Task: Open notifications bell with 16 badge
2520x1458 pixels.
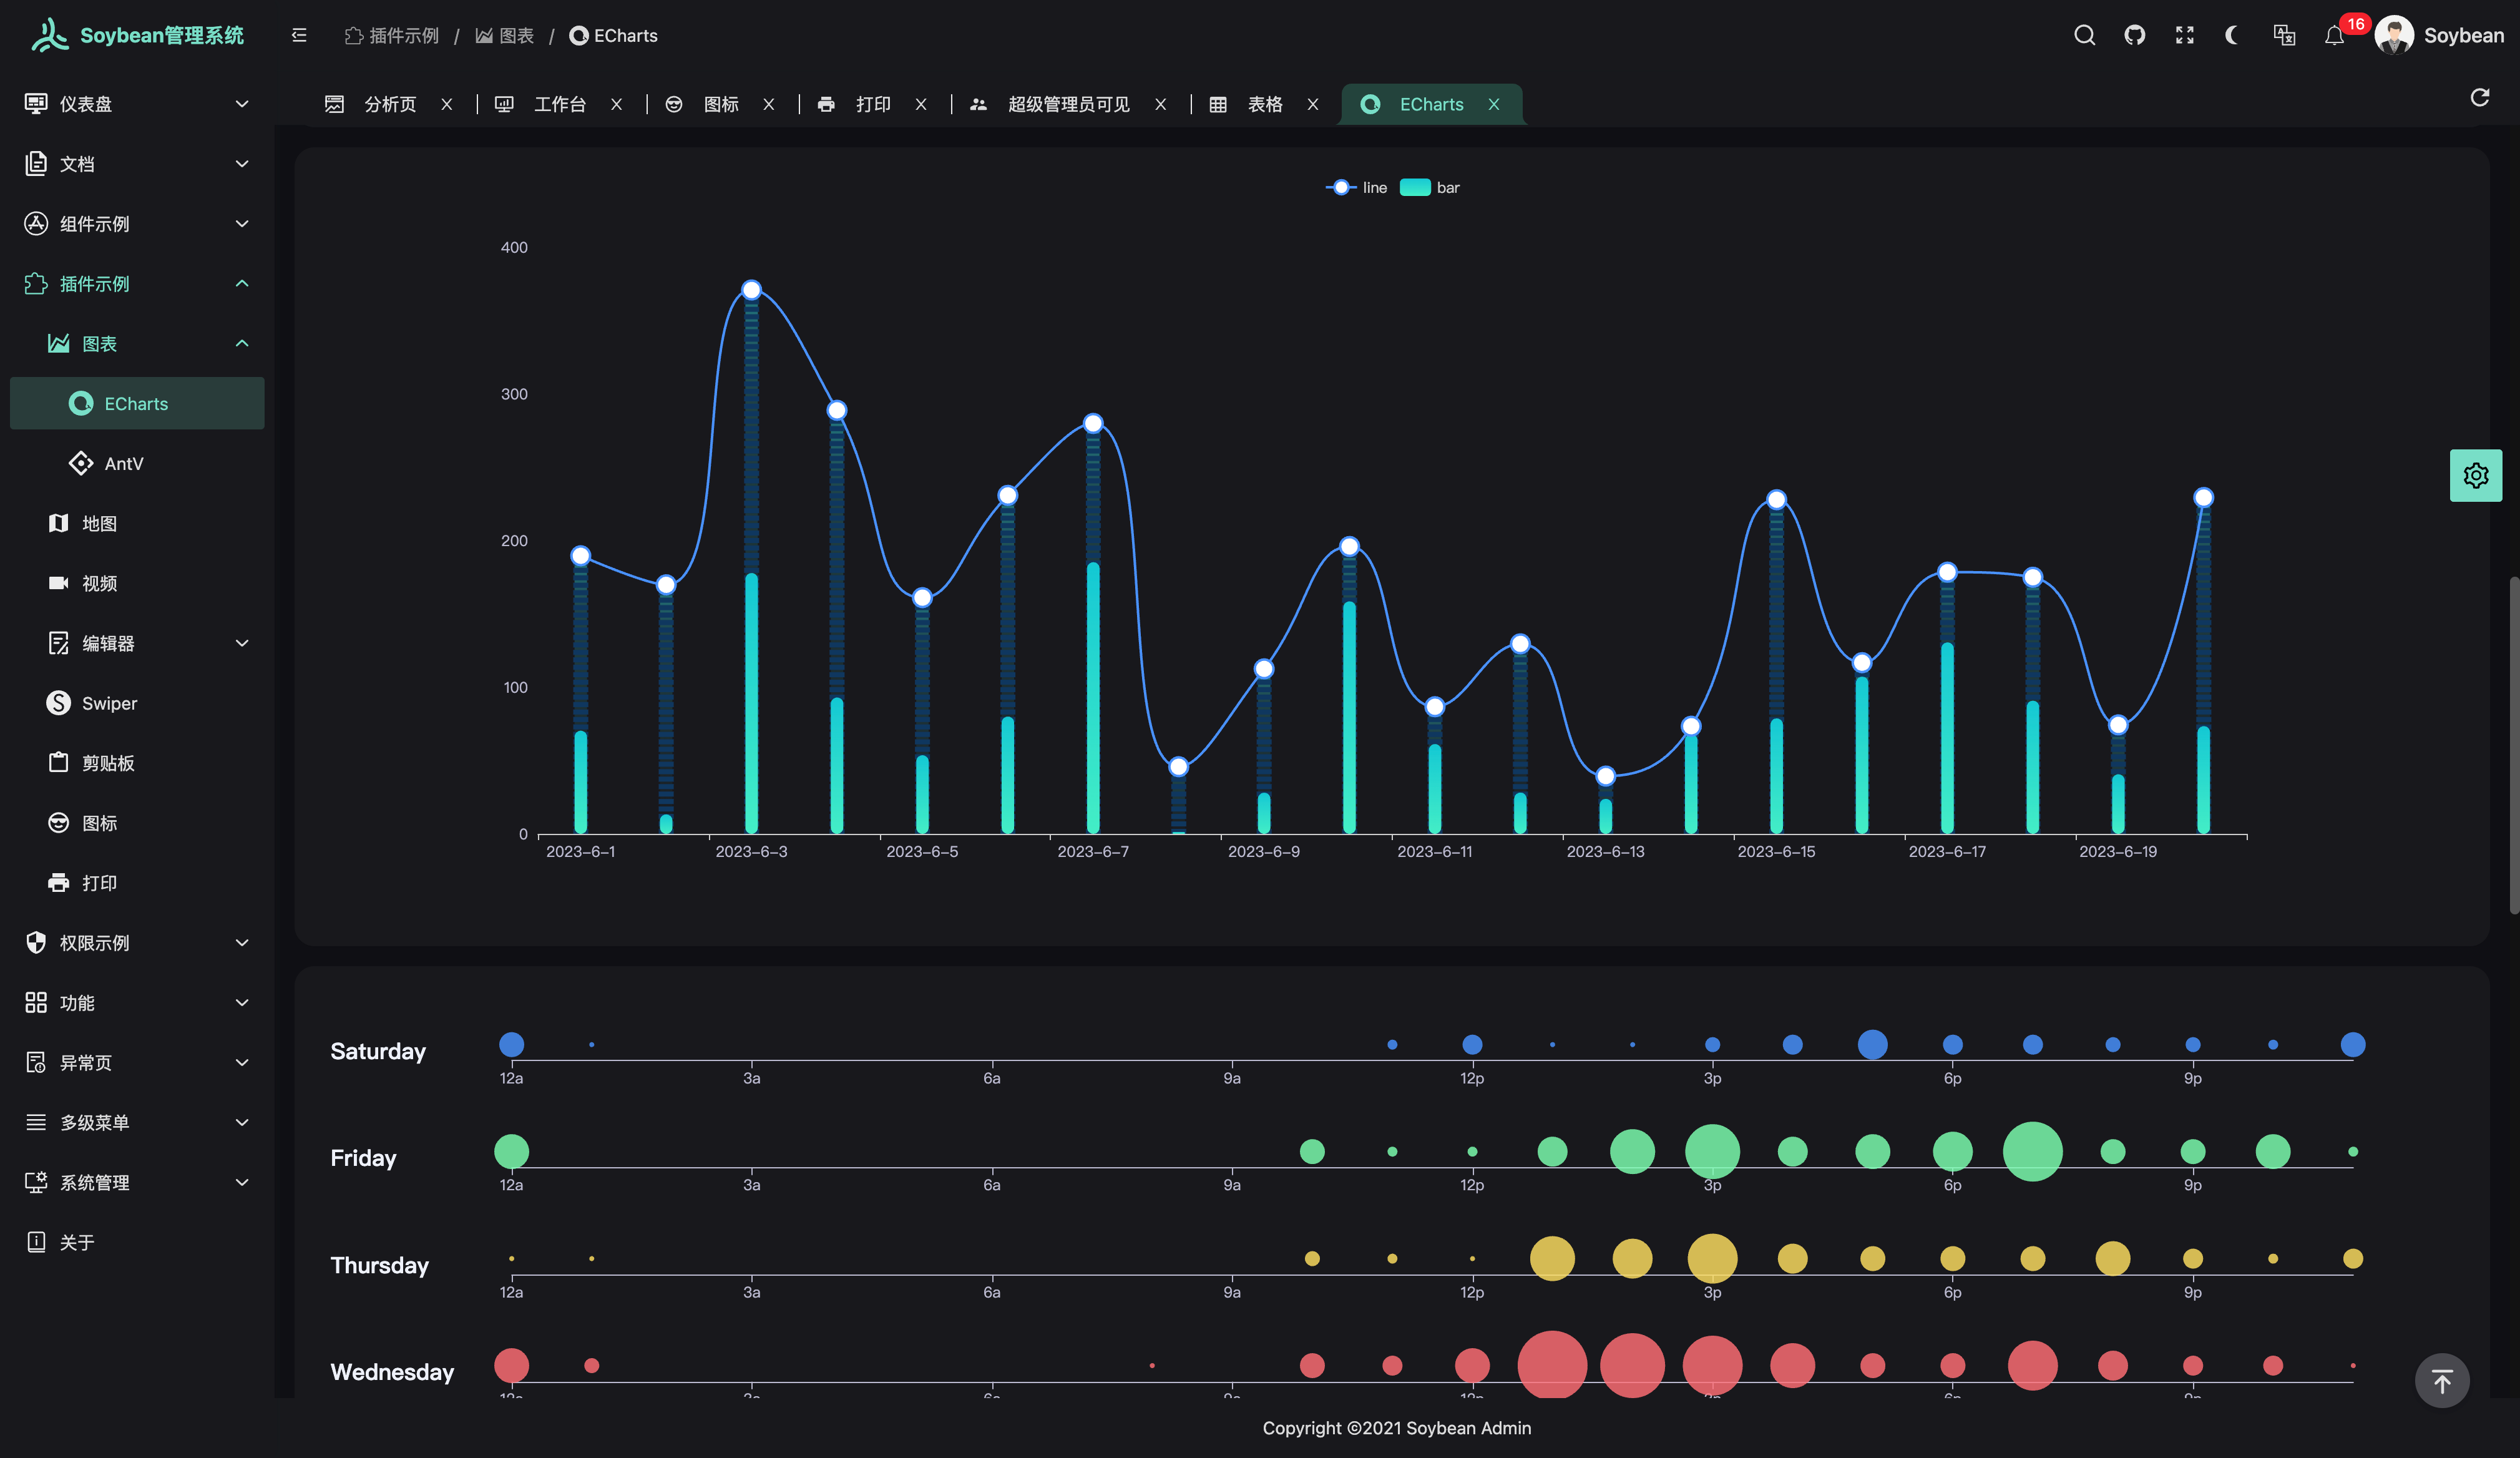Action: coord(2334,36)
